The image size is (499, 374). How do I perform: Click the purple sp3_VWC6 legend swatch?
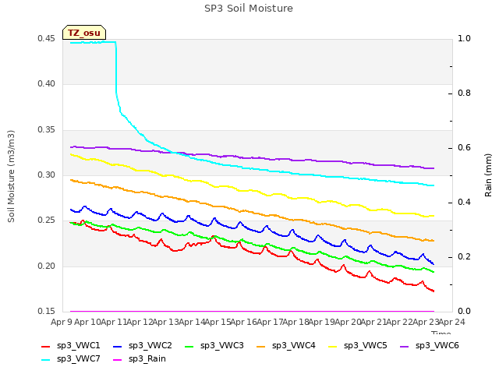click(405, 346)
